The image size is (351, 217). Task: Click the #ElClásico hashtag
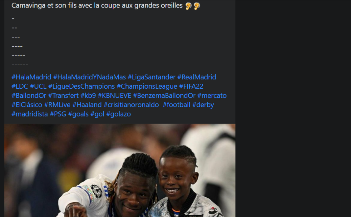click(27, 105)
